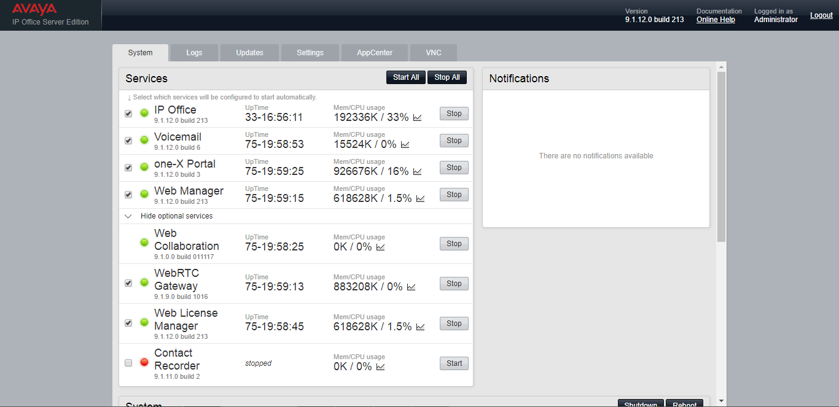Open usage graph icon for one-X Portal
Image resolution: width=839 pixels, height=407 pixels.
[x=417, y=171]
